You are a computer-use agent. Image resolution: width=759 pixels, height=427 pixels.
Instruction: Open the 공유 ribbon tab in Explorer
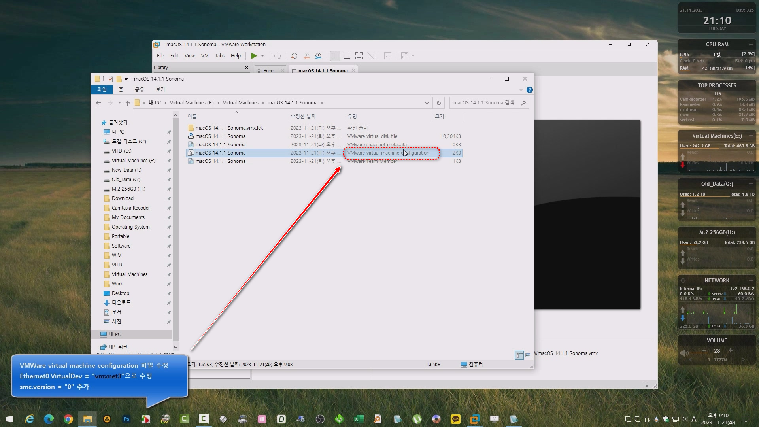tap(140, 90)
